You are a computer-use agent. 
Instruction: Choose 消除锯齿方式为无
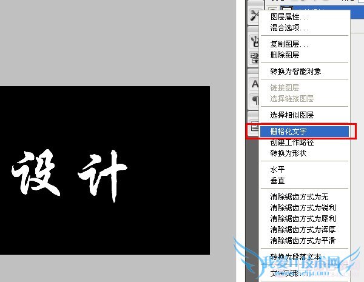pyautogui.click(x=305, y=197)
